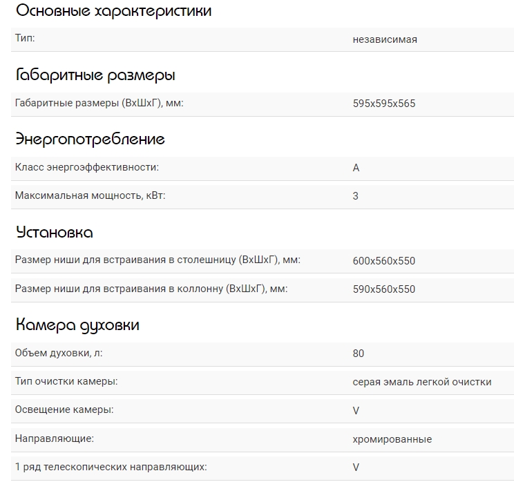Click the countertop niche size label (столешницу)
514x482 pixels.
click(158, 260)
